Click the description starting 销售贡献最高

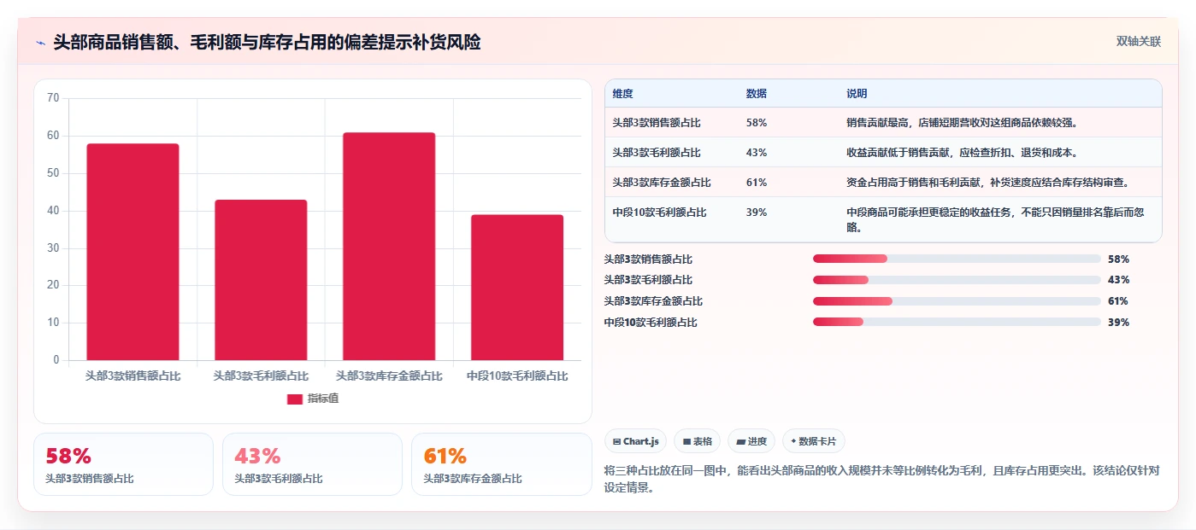click(x=962, y=123)
